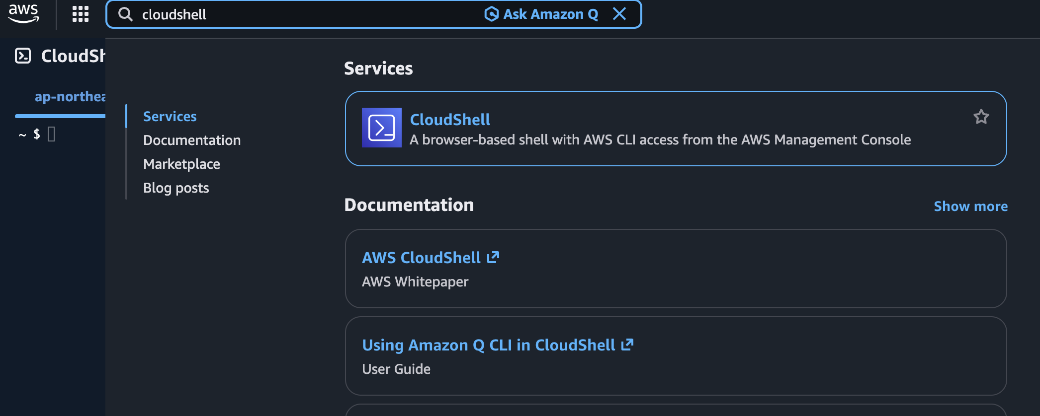Click the CloudShell service icon in results
The width and height of the screenshot is (1040, 416).
[381, 128]
